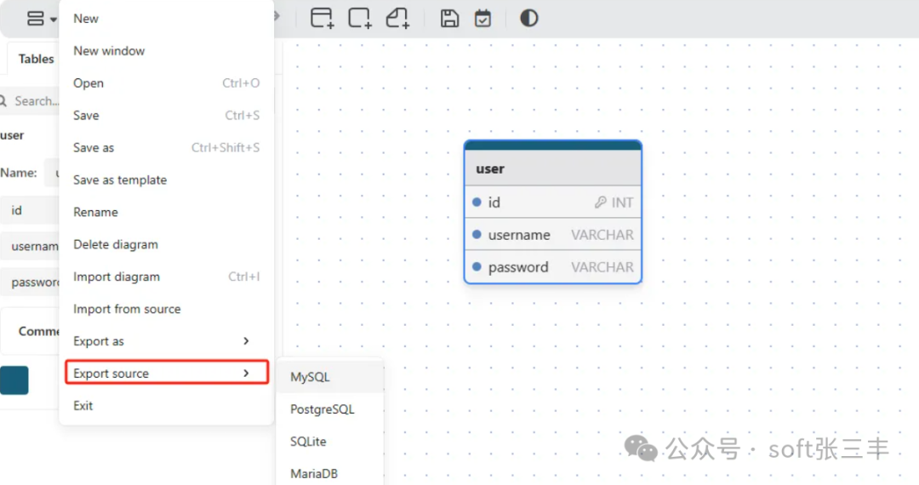
Task: Choose Save from the menu
Action: point(167,116)
